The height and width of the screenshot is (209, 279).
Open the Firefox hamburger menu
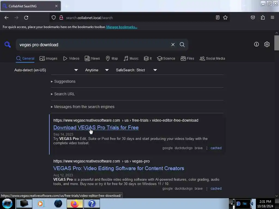tap(272, 17)
